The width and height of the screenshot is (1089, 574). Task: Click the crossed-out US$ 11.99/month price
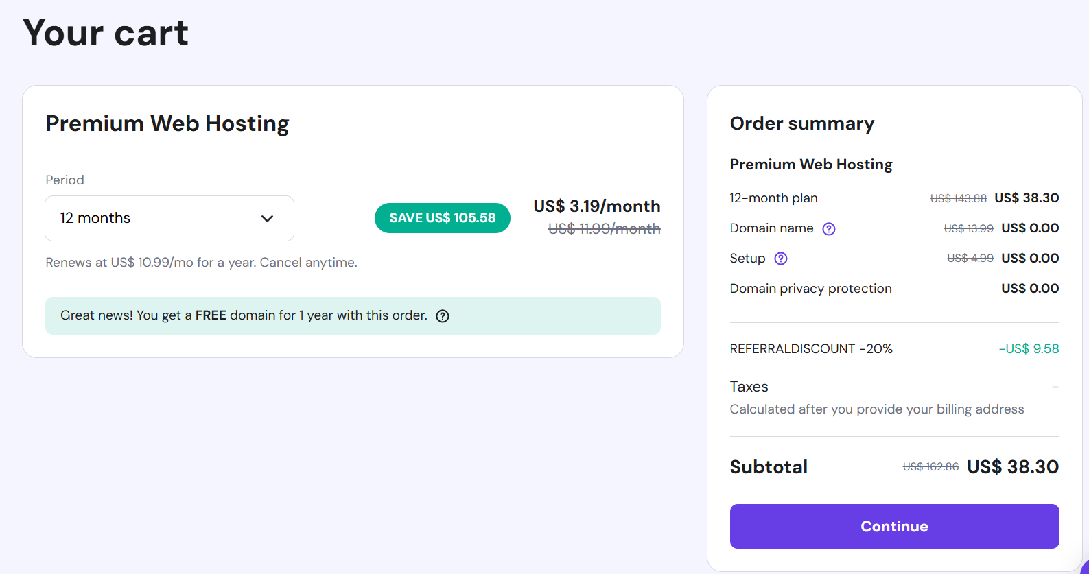[x=605, y=229]
